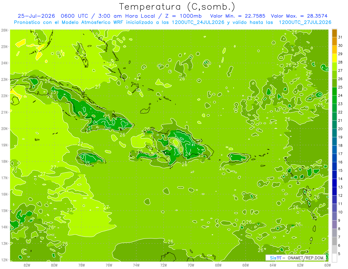Pick the colorbar swatch between 26 and 27
This screenshot has width=348, height=269.
pos(334,75)
